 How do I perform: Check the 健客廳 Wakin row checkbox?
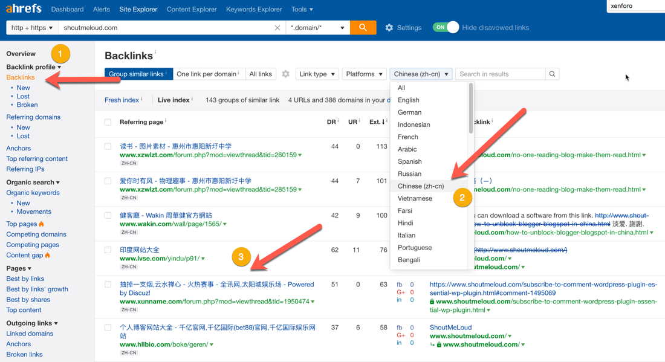tap(108, 215)
